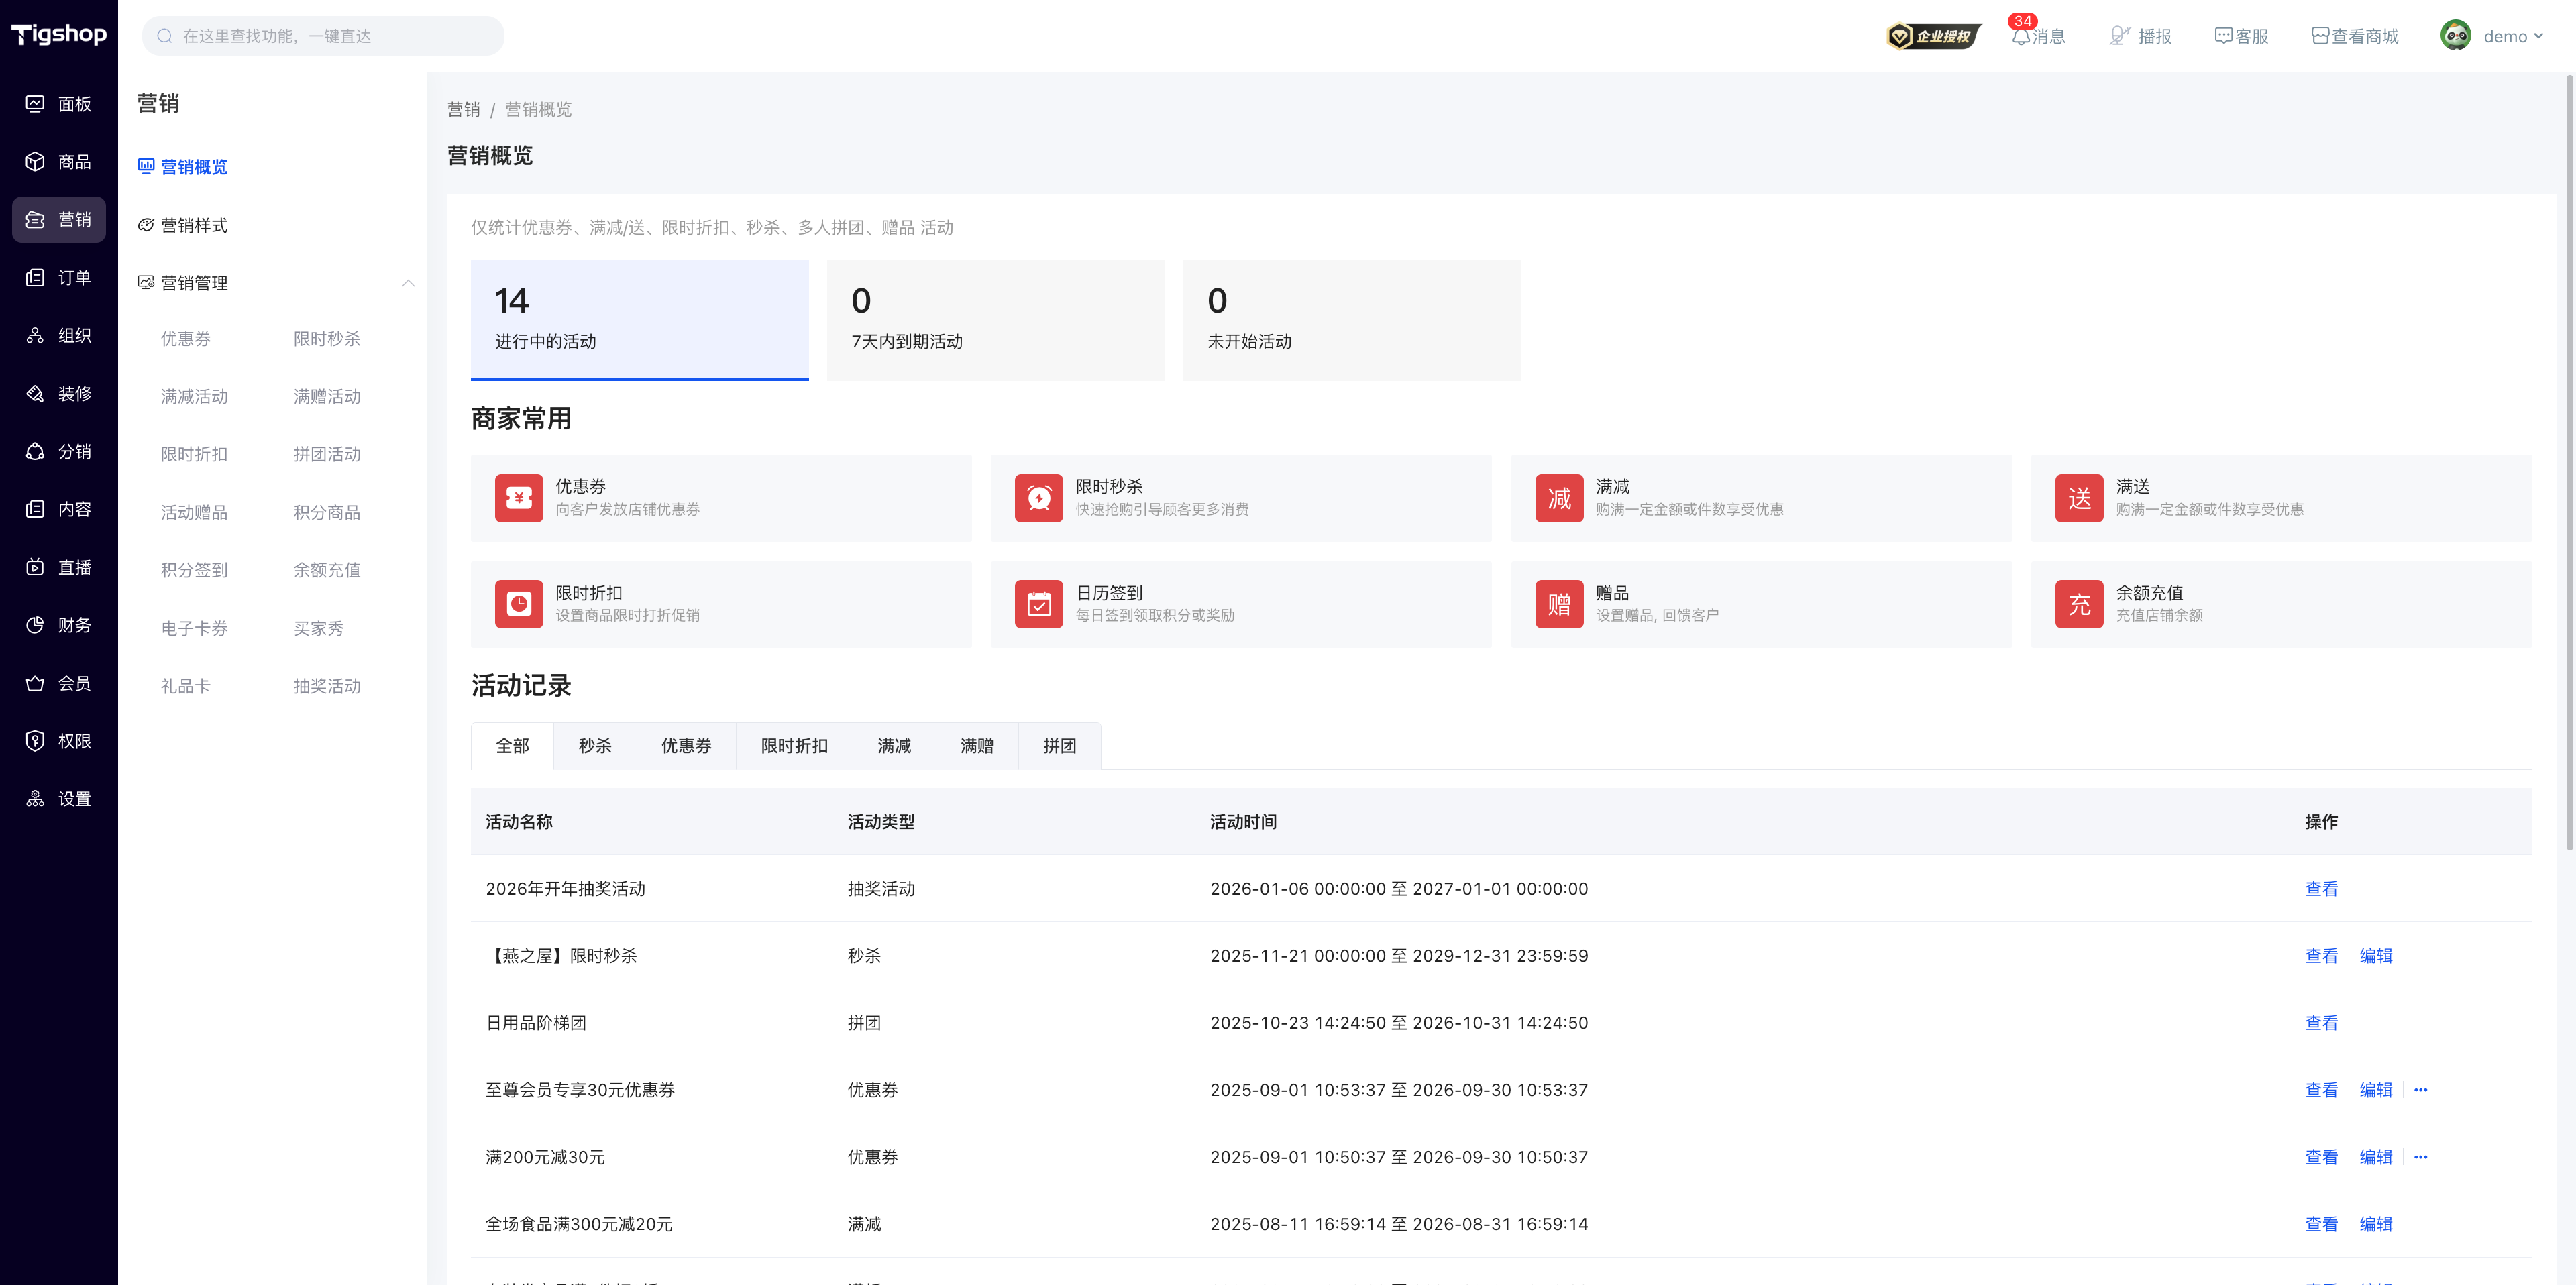Go to 抽奖活动 in 营销管理
2576x1285 pixels.
[327, 687]
